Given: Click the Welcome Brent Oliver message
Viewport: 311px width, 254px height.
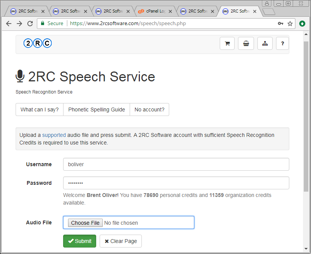Looking at the screenshot, I should tap(167, 199).
